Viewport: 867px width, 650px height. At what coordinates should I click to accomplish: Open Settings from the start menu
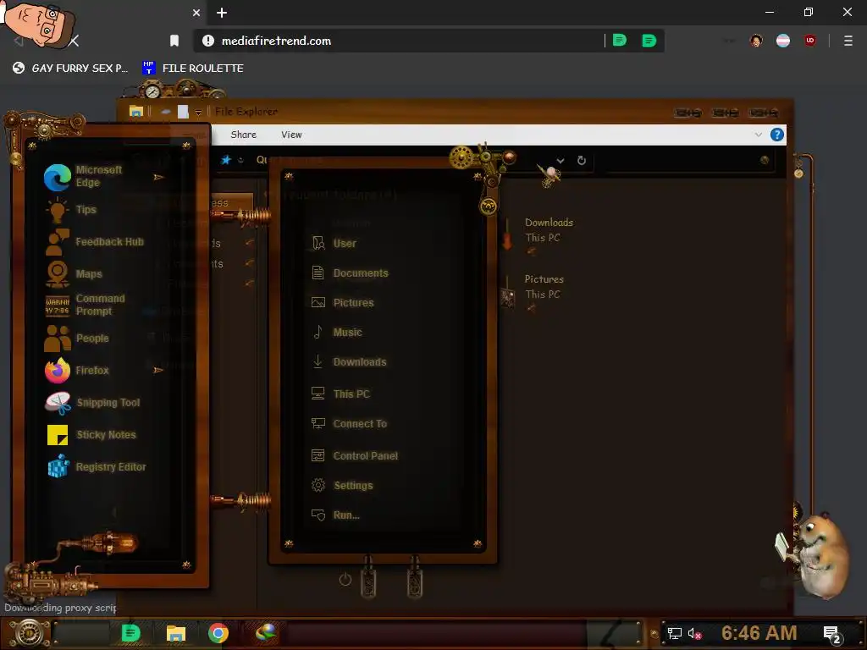click(342, 485)
